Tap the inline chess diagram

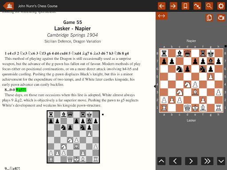click(73, 137)
